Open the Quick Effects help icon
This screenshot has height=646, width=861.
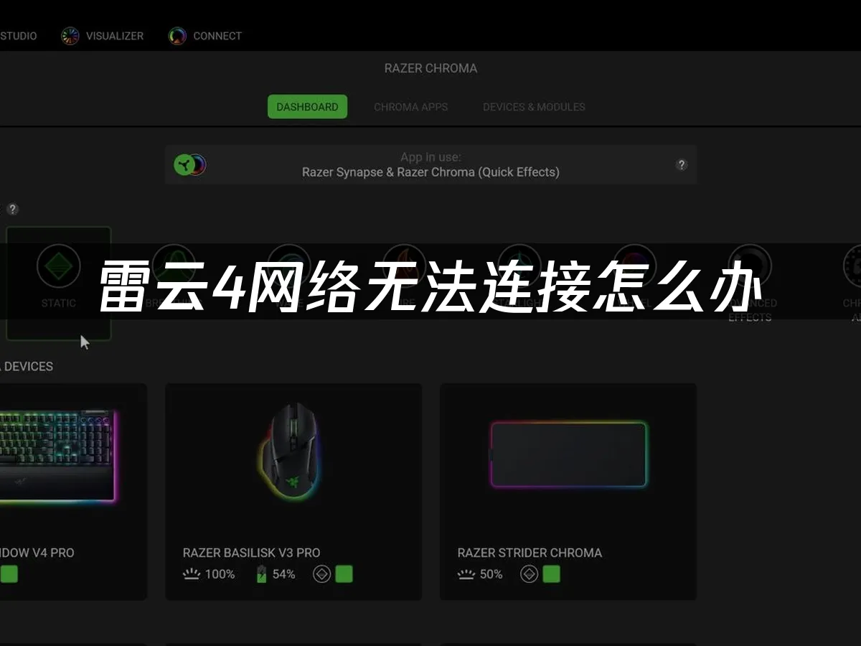13,209
